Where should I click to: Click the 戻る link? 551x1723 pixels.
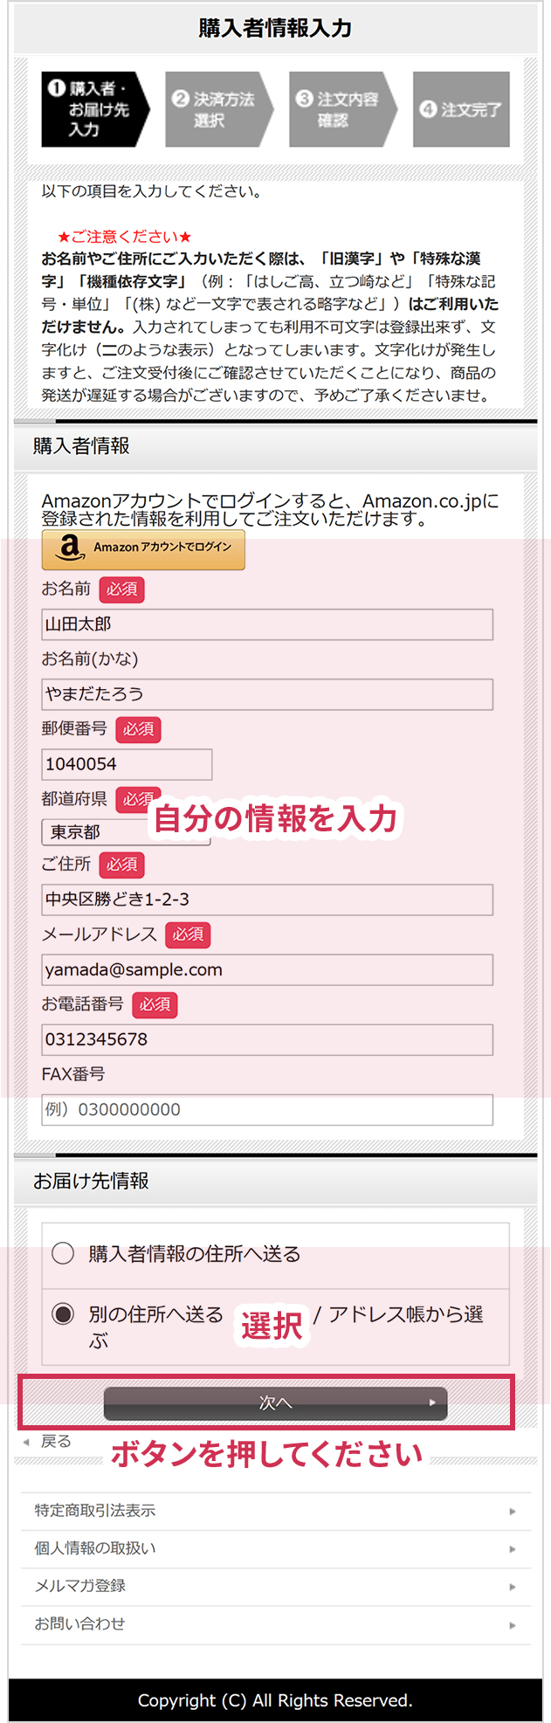56,1442
